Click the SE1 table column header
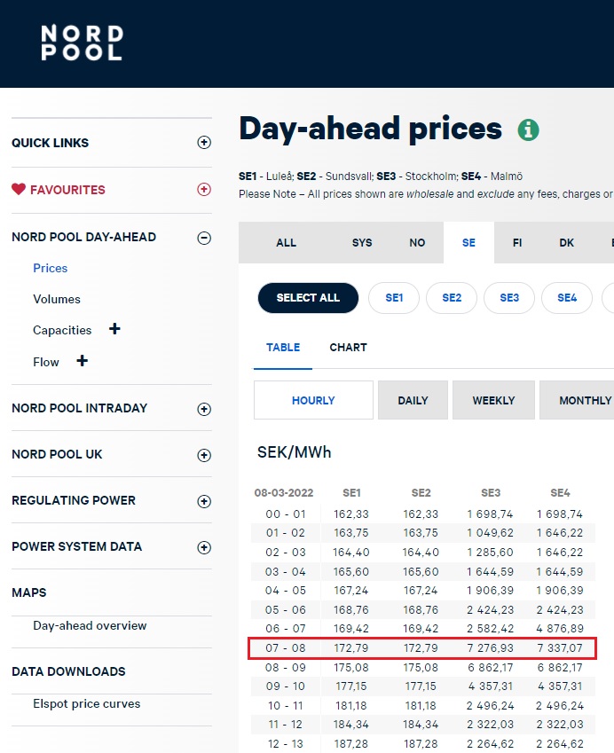 pos(351,493)
